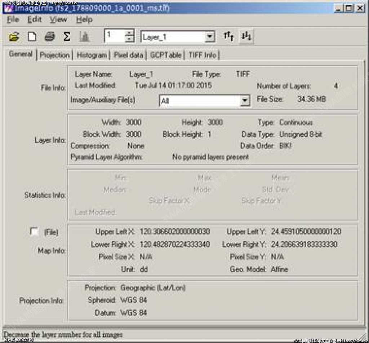The image size is (369, 343).
Task: Click the Sigma compute statistics icon
Action: coord(67,36)
